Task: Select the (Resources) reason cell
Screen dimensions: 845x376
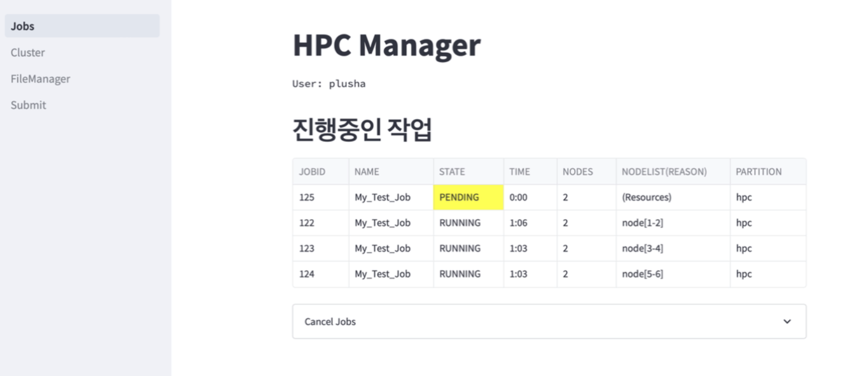Action: click(646, 197)
